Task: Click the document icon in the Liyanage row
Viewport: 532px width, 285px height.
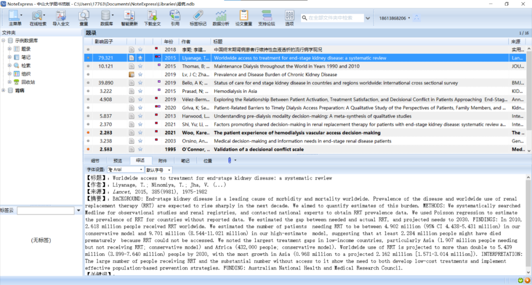Action: pyautogui.click(x=132, y=58)
